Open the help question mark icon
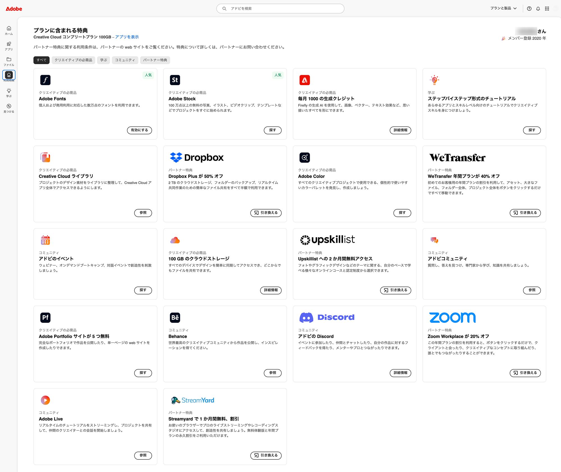The width and height of the screenshot is (561, 472). click(529, 9)
